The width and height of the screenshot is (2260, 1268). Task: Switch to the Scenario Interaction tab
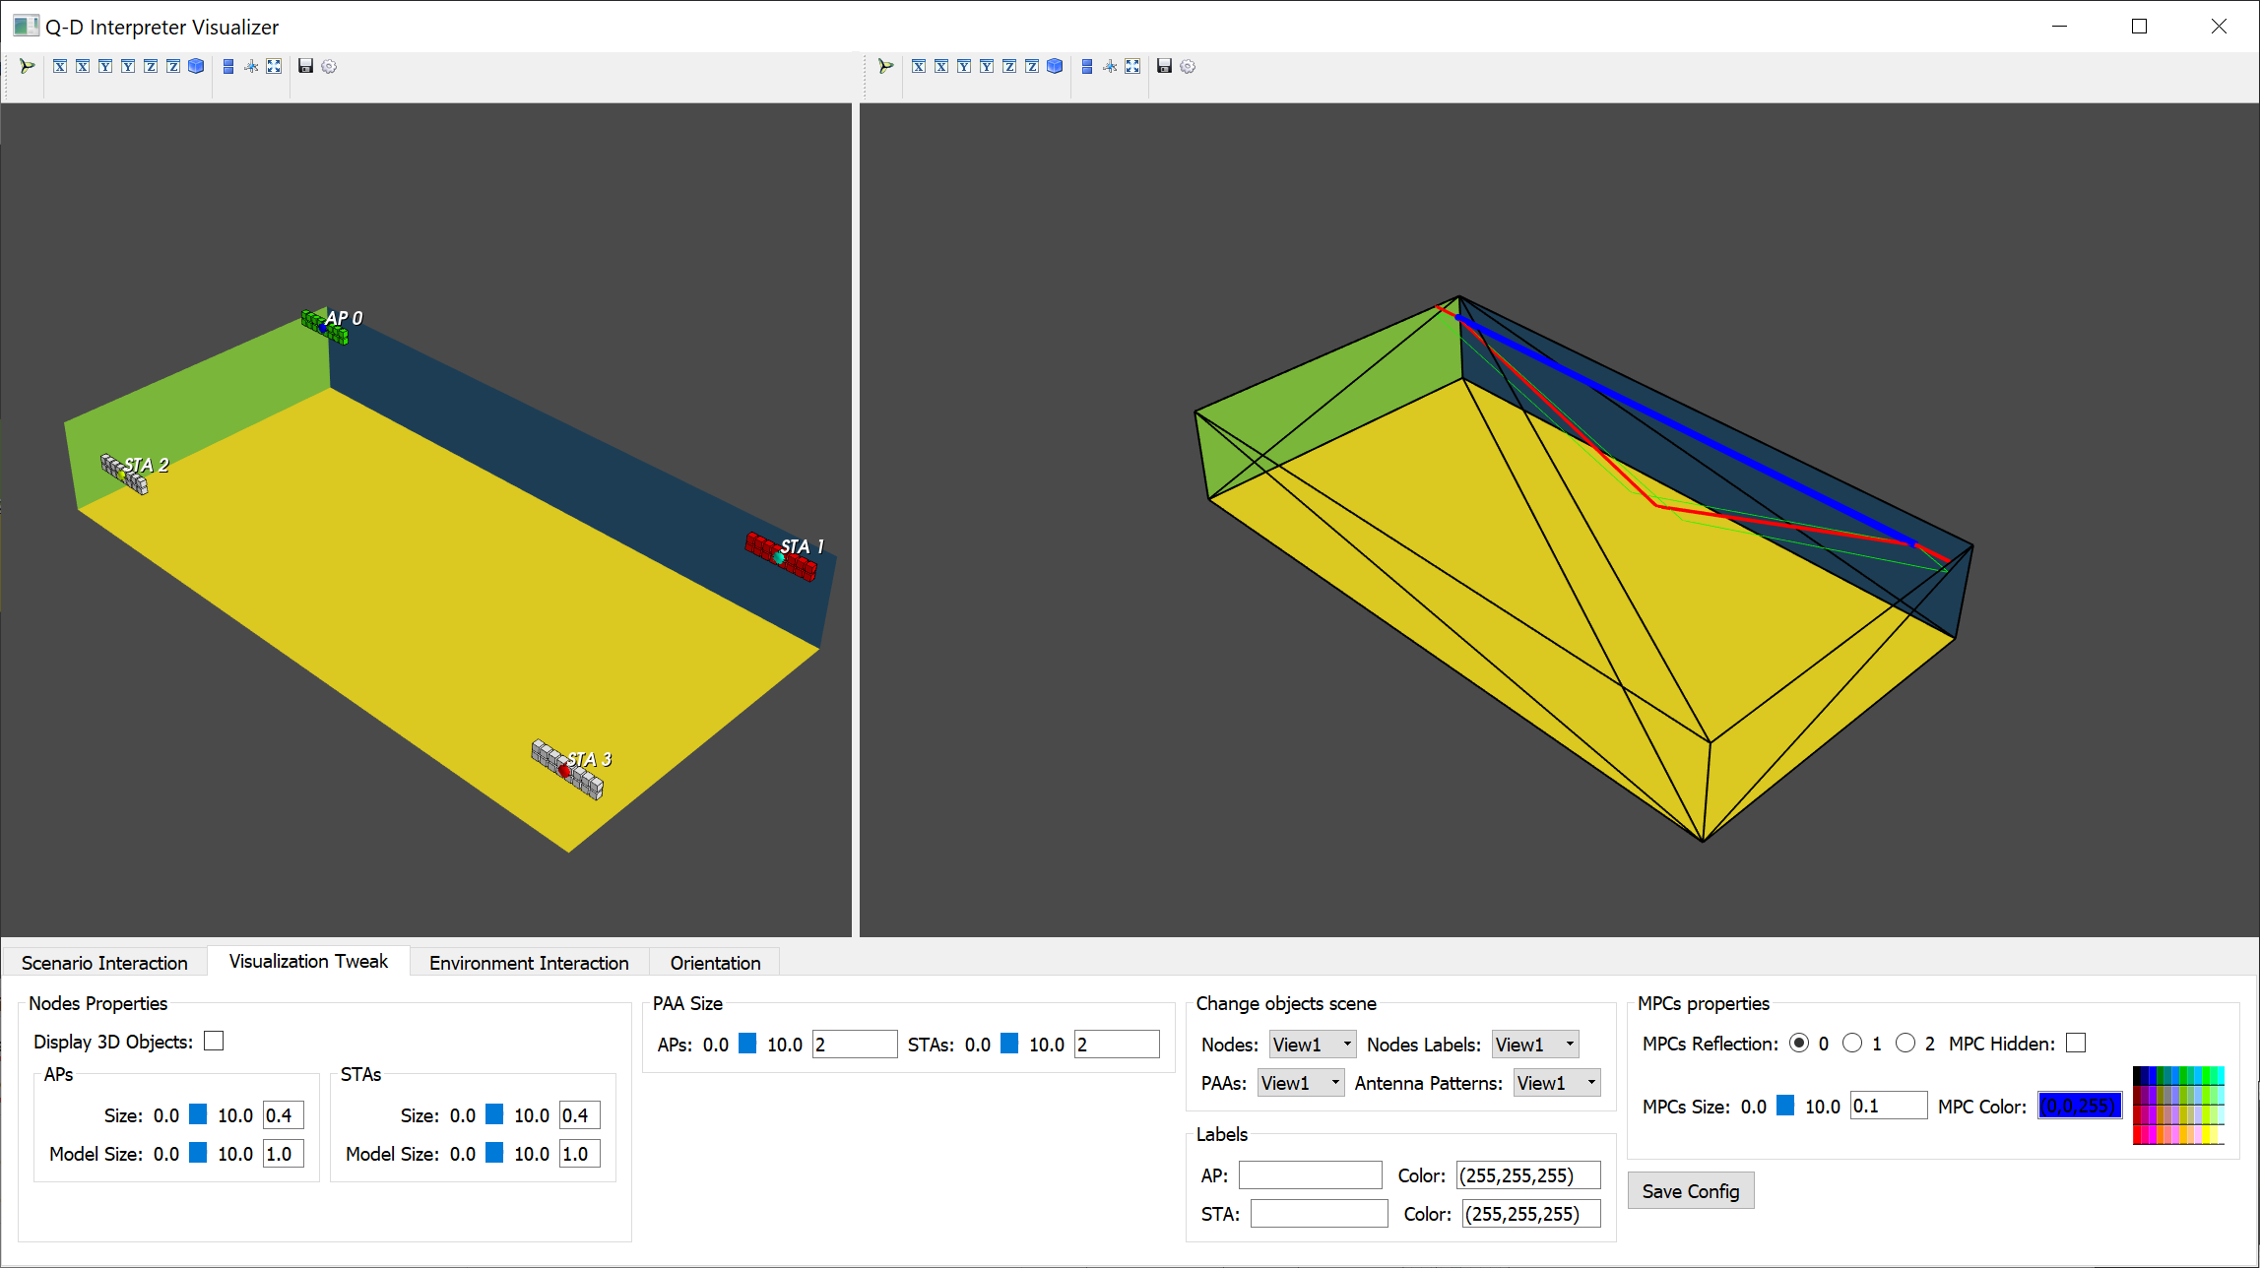pyautogui.click(x=104, y=962)
